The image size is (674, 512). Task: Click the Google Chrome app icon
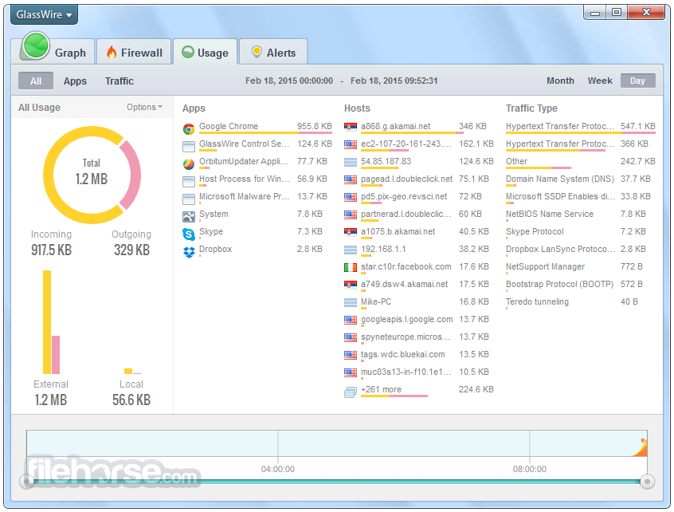tap(189, 128)
